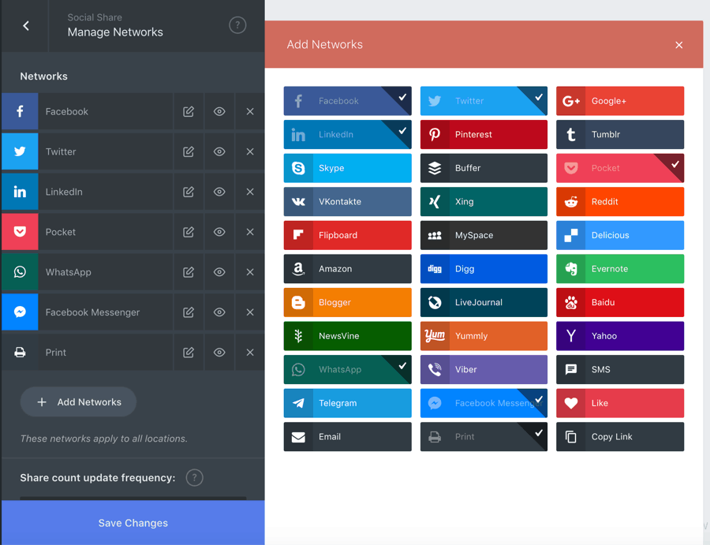710x545 pixels.
Task: Add the Skype network
Action: click(347, 168)
